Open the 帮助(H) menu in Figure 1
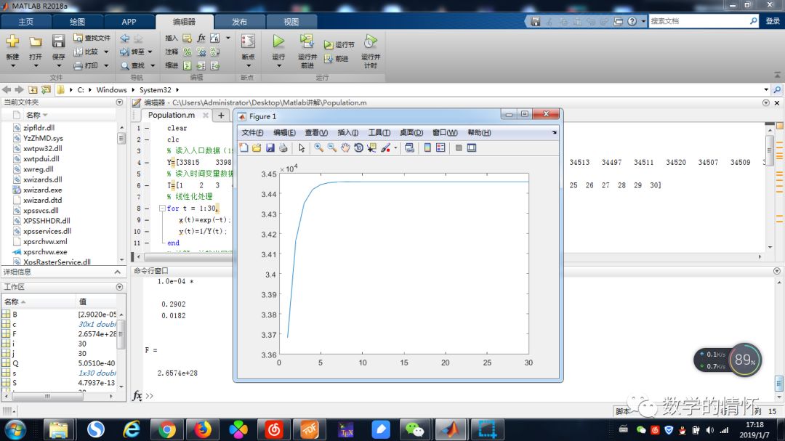 coord(479,133)
